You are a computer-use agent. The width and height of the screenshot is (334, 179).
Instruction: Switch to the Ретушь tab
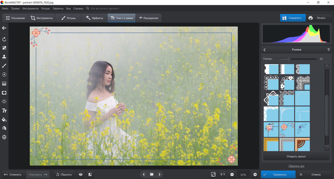[x=68, y=18]
